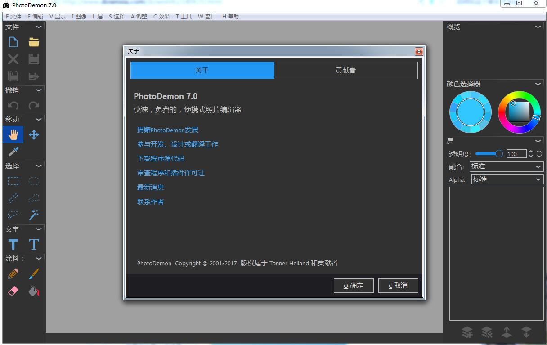Click the Move layer down icon

click(x=526, y=332)
